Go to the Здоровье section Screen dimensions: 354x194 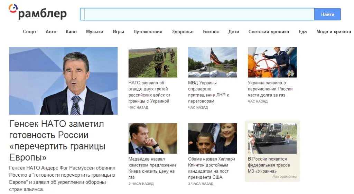click(x=183, y=31)
